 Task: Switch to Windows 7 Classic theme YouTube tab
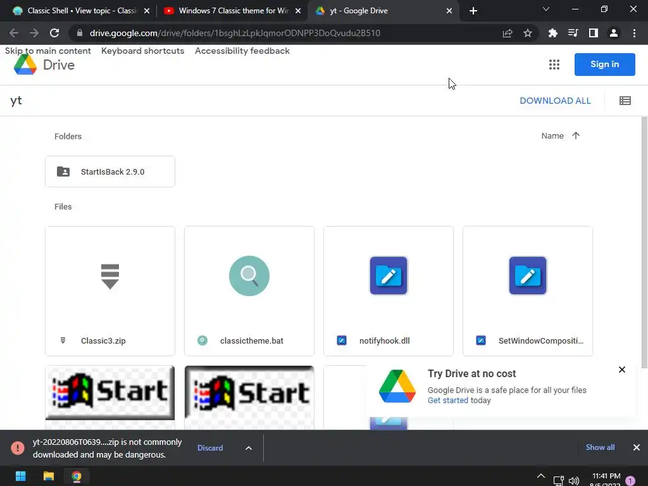point(233,11)
